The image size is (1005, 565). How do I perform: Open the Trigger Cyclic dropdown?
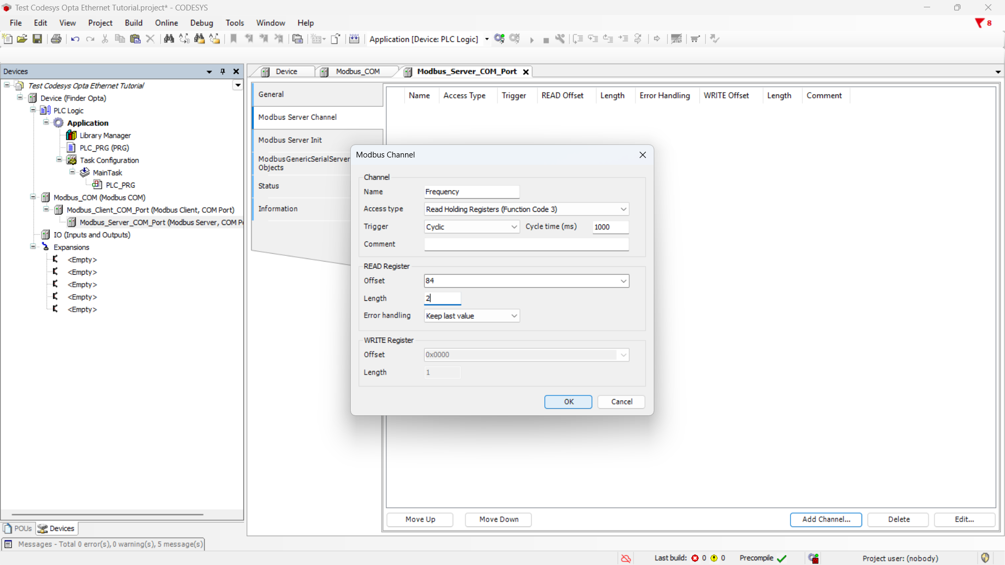coord(514,227)
